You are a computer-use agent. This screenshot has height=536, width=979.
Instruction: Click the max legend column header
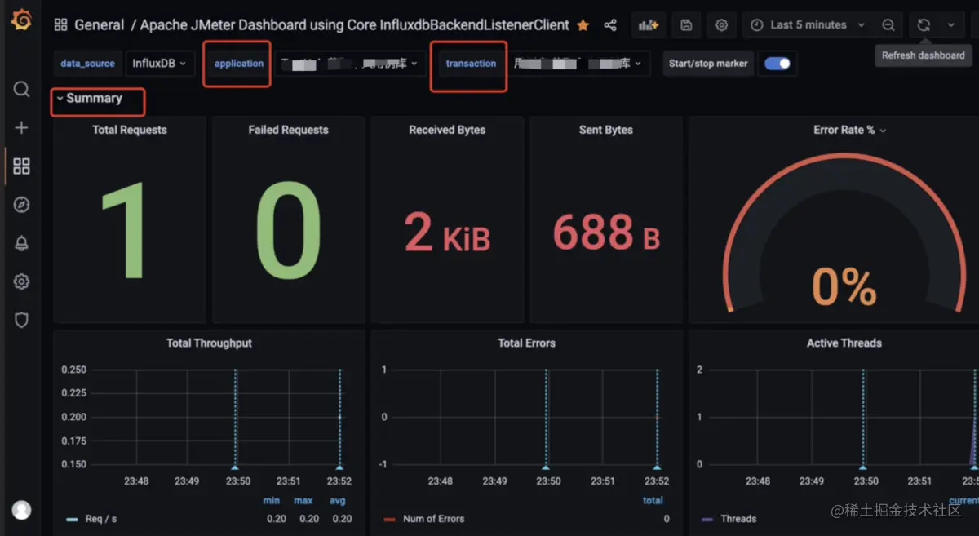click(303, 501)
